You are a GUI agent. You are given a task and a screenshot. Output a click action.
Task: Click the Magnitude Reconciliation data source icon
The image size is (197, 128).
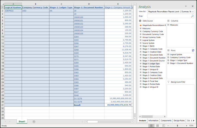tap(140, 25)
